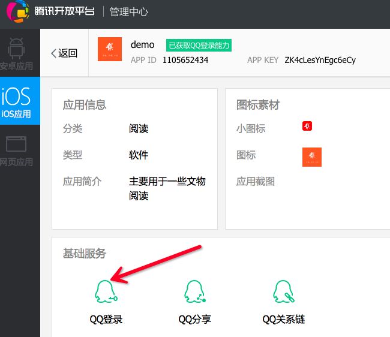Open the QQ分享 penguin icon
Image resolution: width=390 pixels, height=337 pixels.
(195, 291)
